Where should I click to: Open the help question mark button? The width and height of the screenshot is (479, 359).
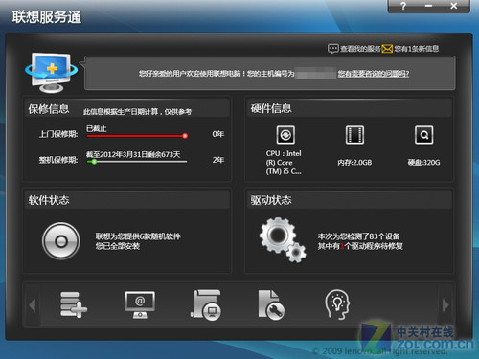pyautogui.click(x=403, y=6)
